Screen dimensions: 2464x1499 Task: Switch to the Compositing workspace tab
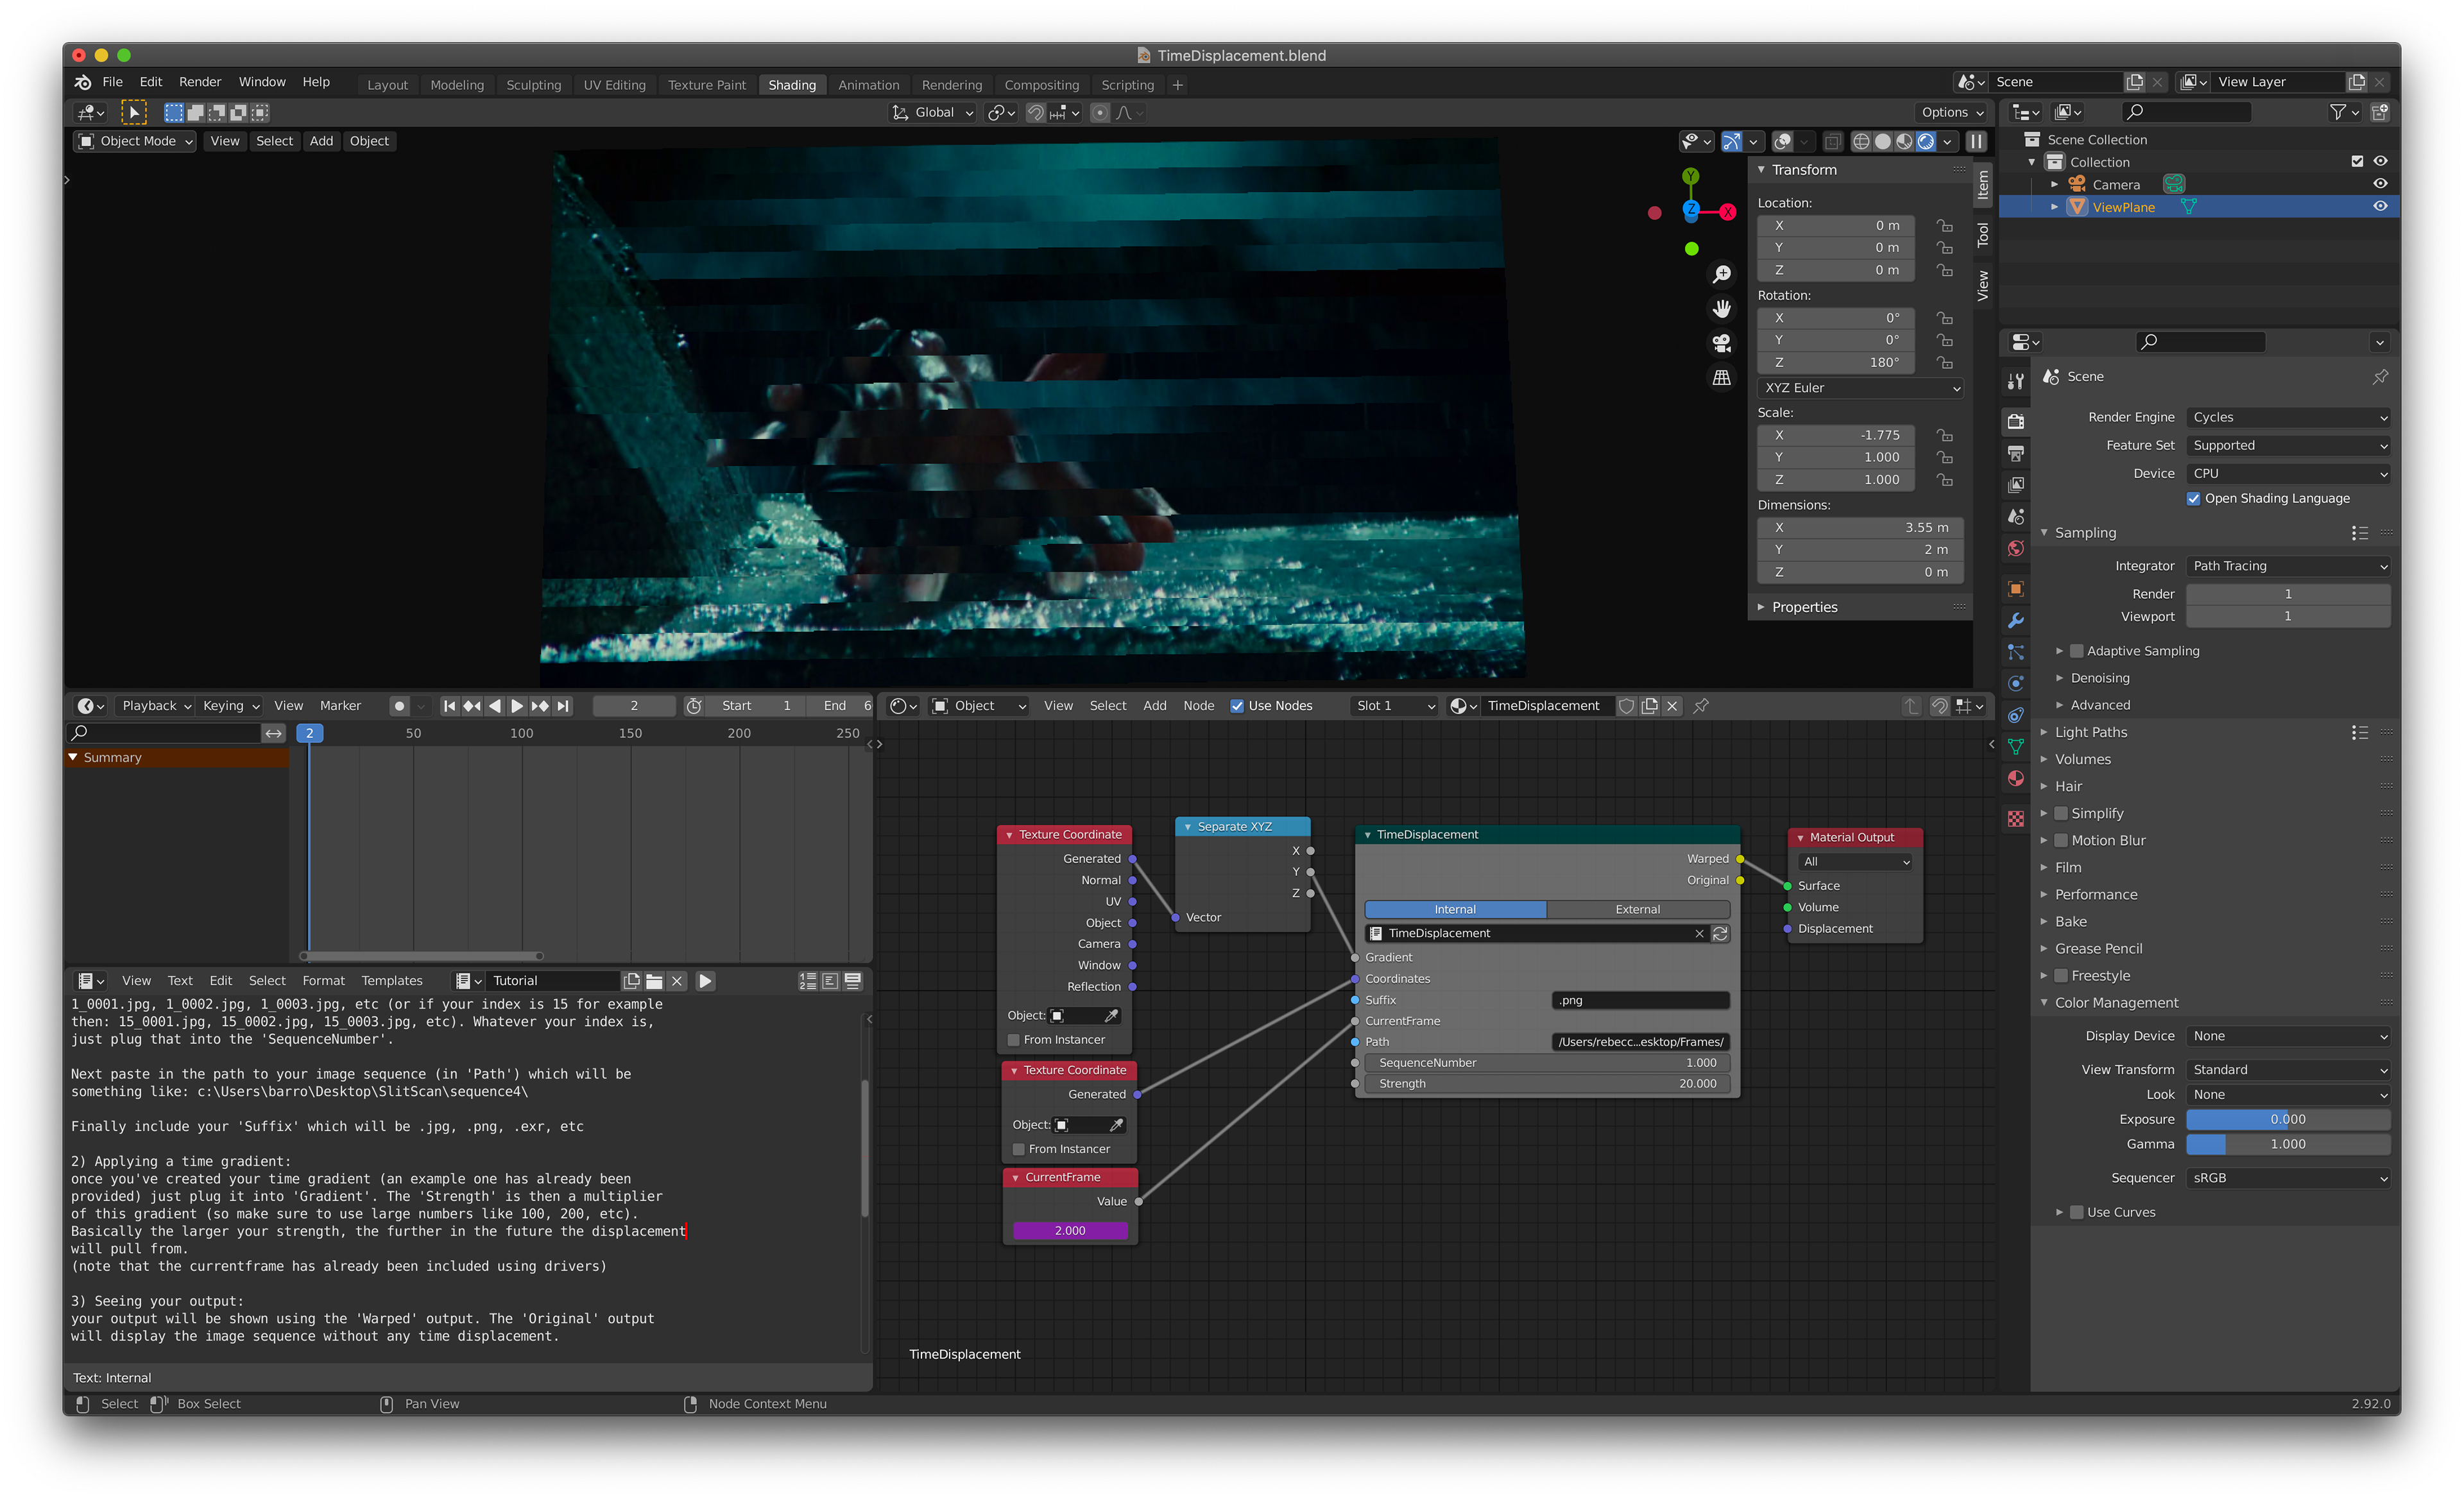click(x=1041, y=85)
